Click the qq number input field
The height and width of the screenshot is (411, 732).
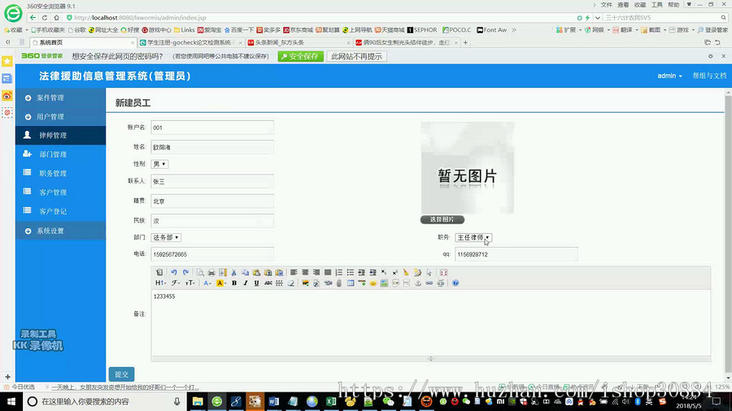(516, 254)
